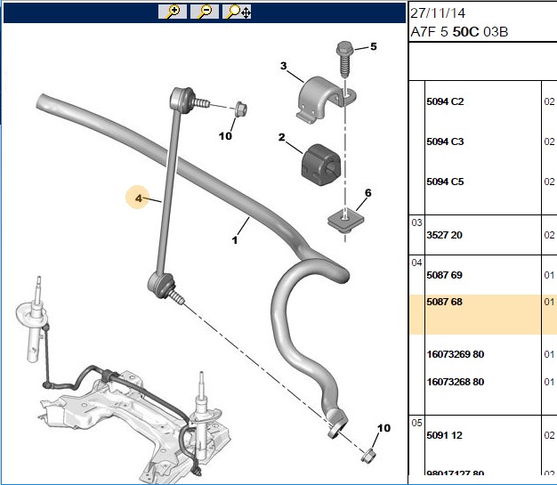
Task: Select part number 16073269 80
Action: (x=456, y=354)
